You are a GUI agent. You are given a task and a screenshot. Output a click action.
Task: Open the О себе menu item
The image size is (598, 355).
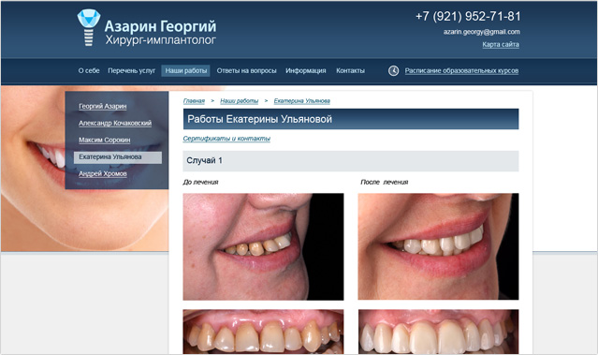click(89, 70)
